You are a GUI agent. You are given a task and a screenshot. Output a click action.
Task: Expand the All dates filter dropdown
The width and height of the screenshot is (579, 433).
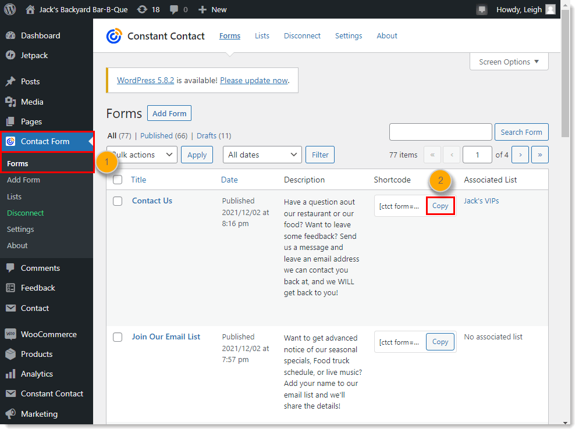[262, 155]
